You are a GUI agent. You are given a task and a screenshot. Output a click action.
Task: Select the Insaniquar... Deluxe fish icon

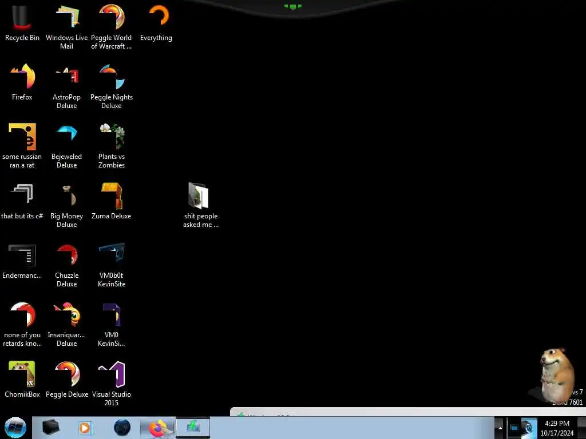[66, 324]
